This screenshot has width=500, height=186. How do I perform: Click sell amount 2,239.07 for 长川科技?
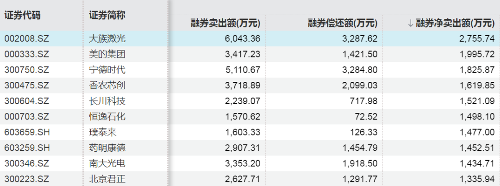(x=243, y=101)
